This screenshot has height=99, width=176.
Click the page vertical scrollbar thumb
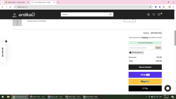click(x=175, y=38)
